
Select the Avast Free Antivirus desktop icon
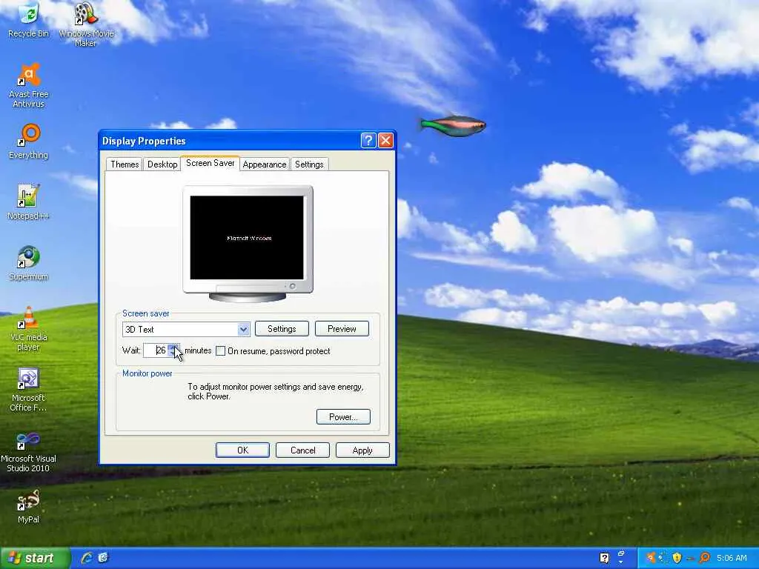[29, 85]
